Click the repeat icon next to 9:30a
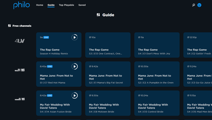The height and width of the screenshot is (120, 212). click(x=90, y=95)
